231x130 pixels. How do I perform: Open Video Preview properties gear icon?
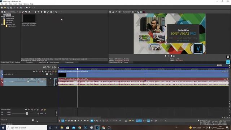[x=110, y=12]
